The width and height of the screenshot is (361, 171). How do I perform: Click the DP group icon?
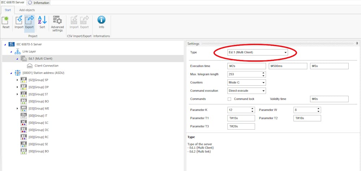(x=23, y=87)
